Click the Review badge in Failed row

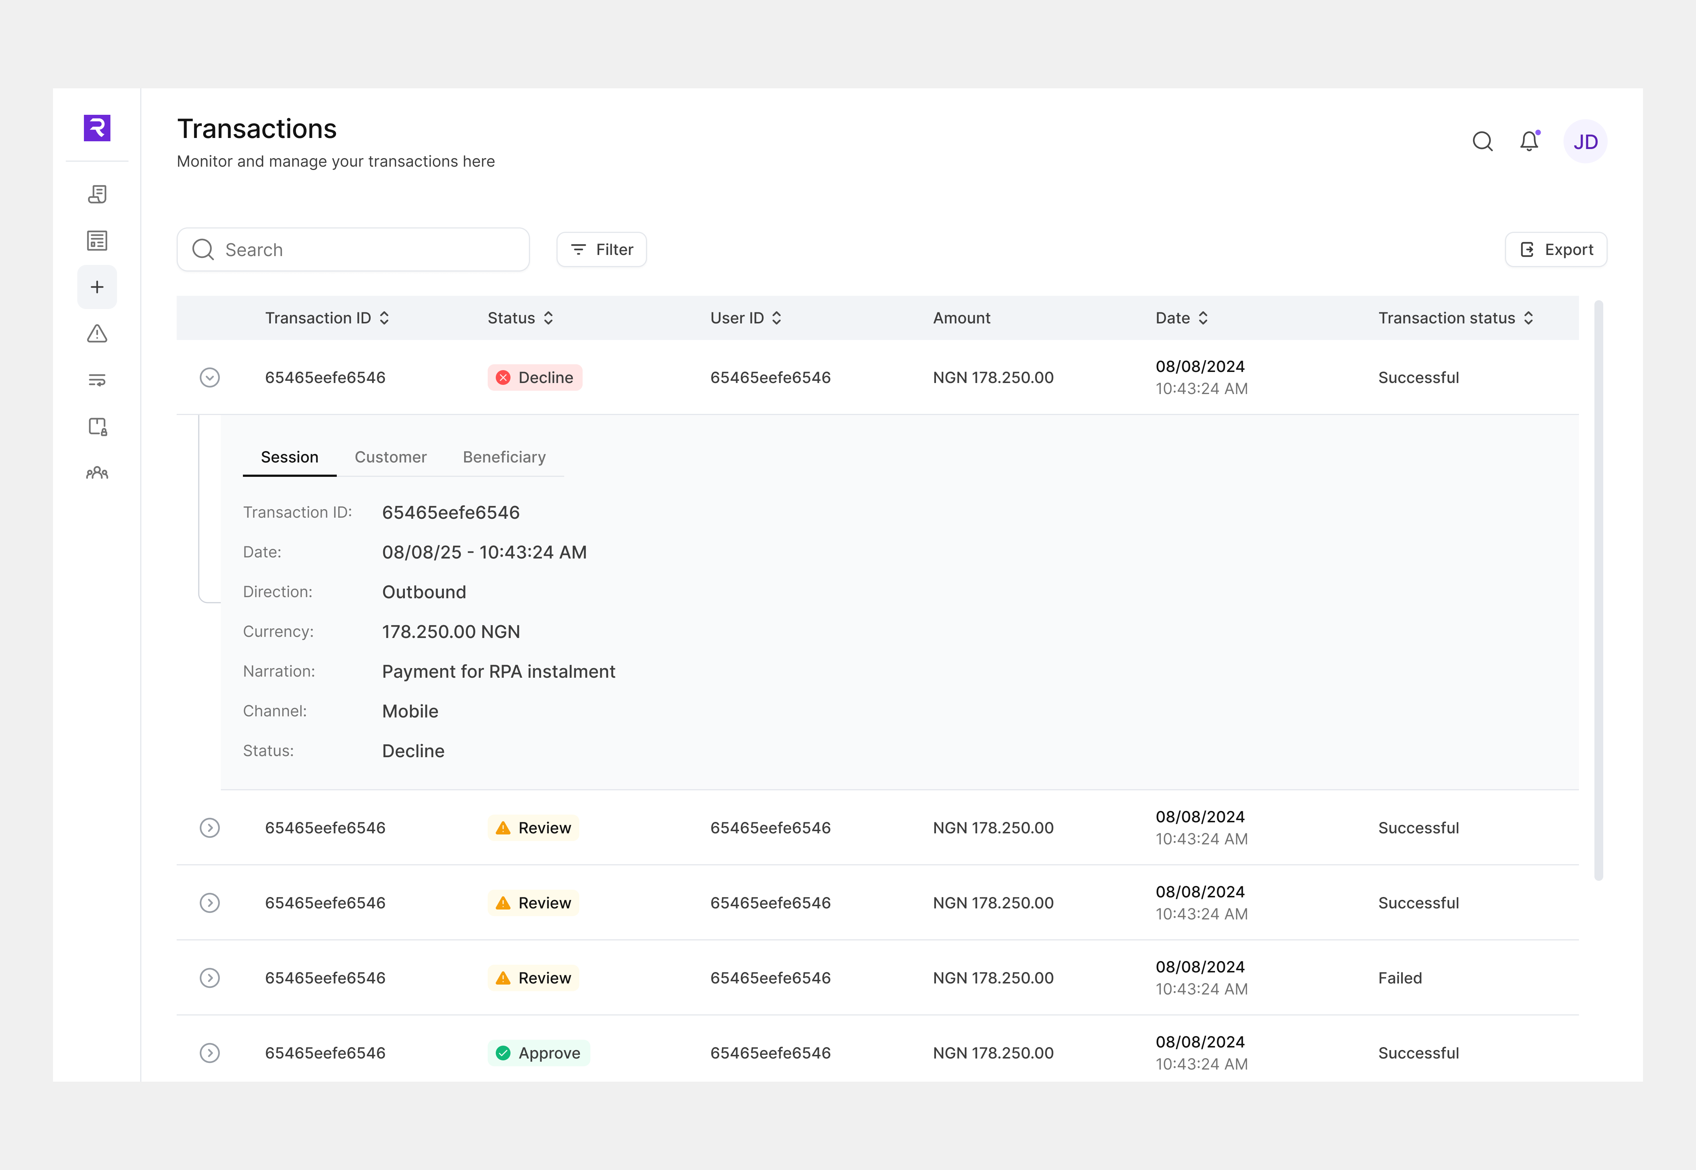[533, 978]
